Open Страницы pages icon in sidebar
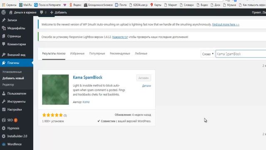The height and width of the screenshot is (150, 266). (4, 36)
